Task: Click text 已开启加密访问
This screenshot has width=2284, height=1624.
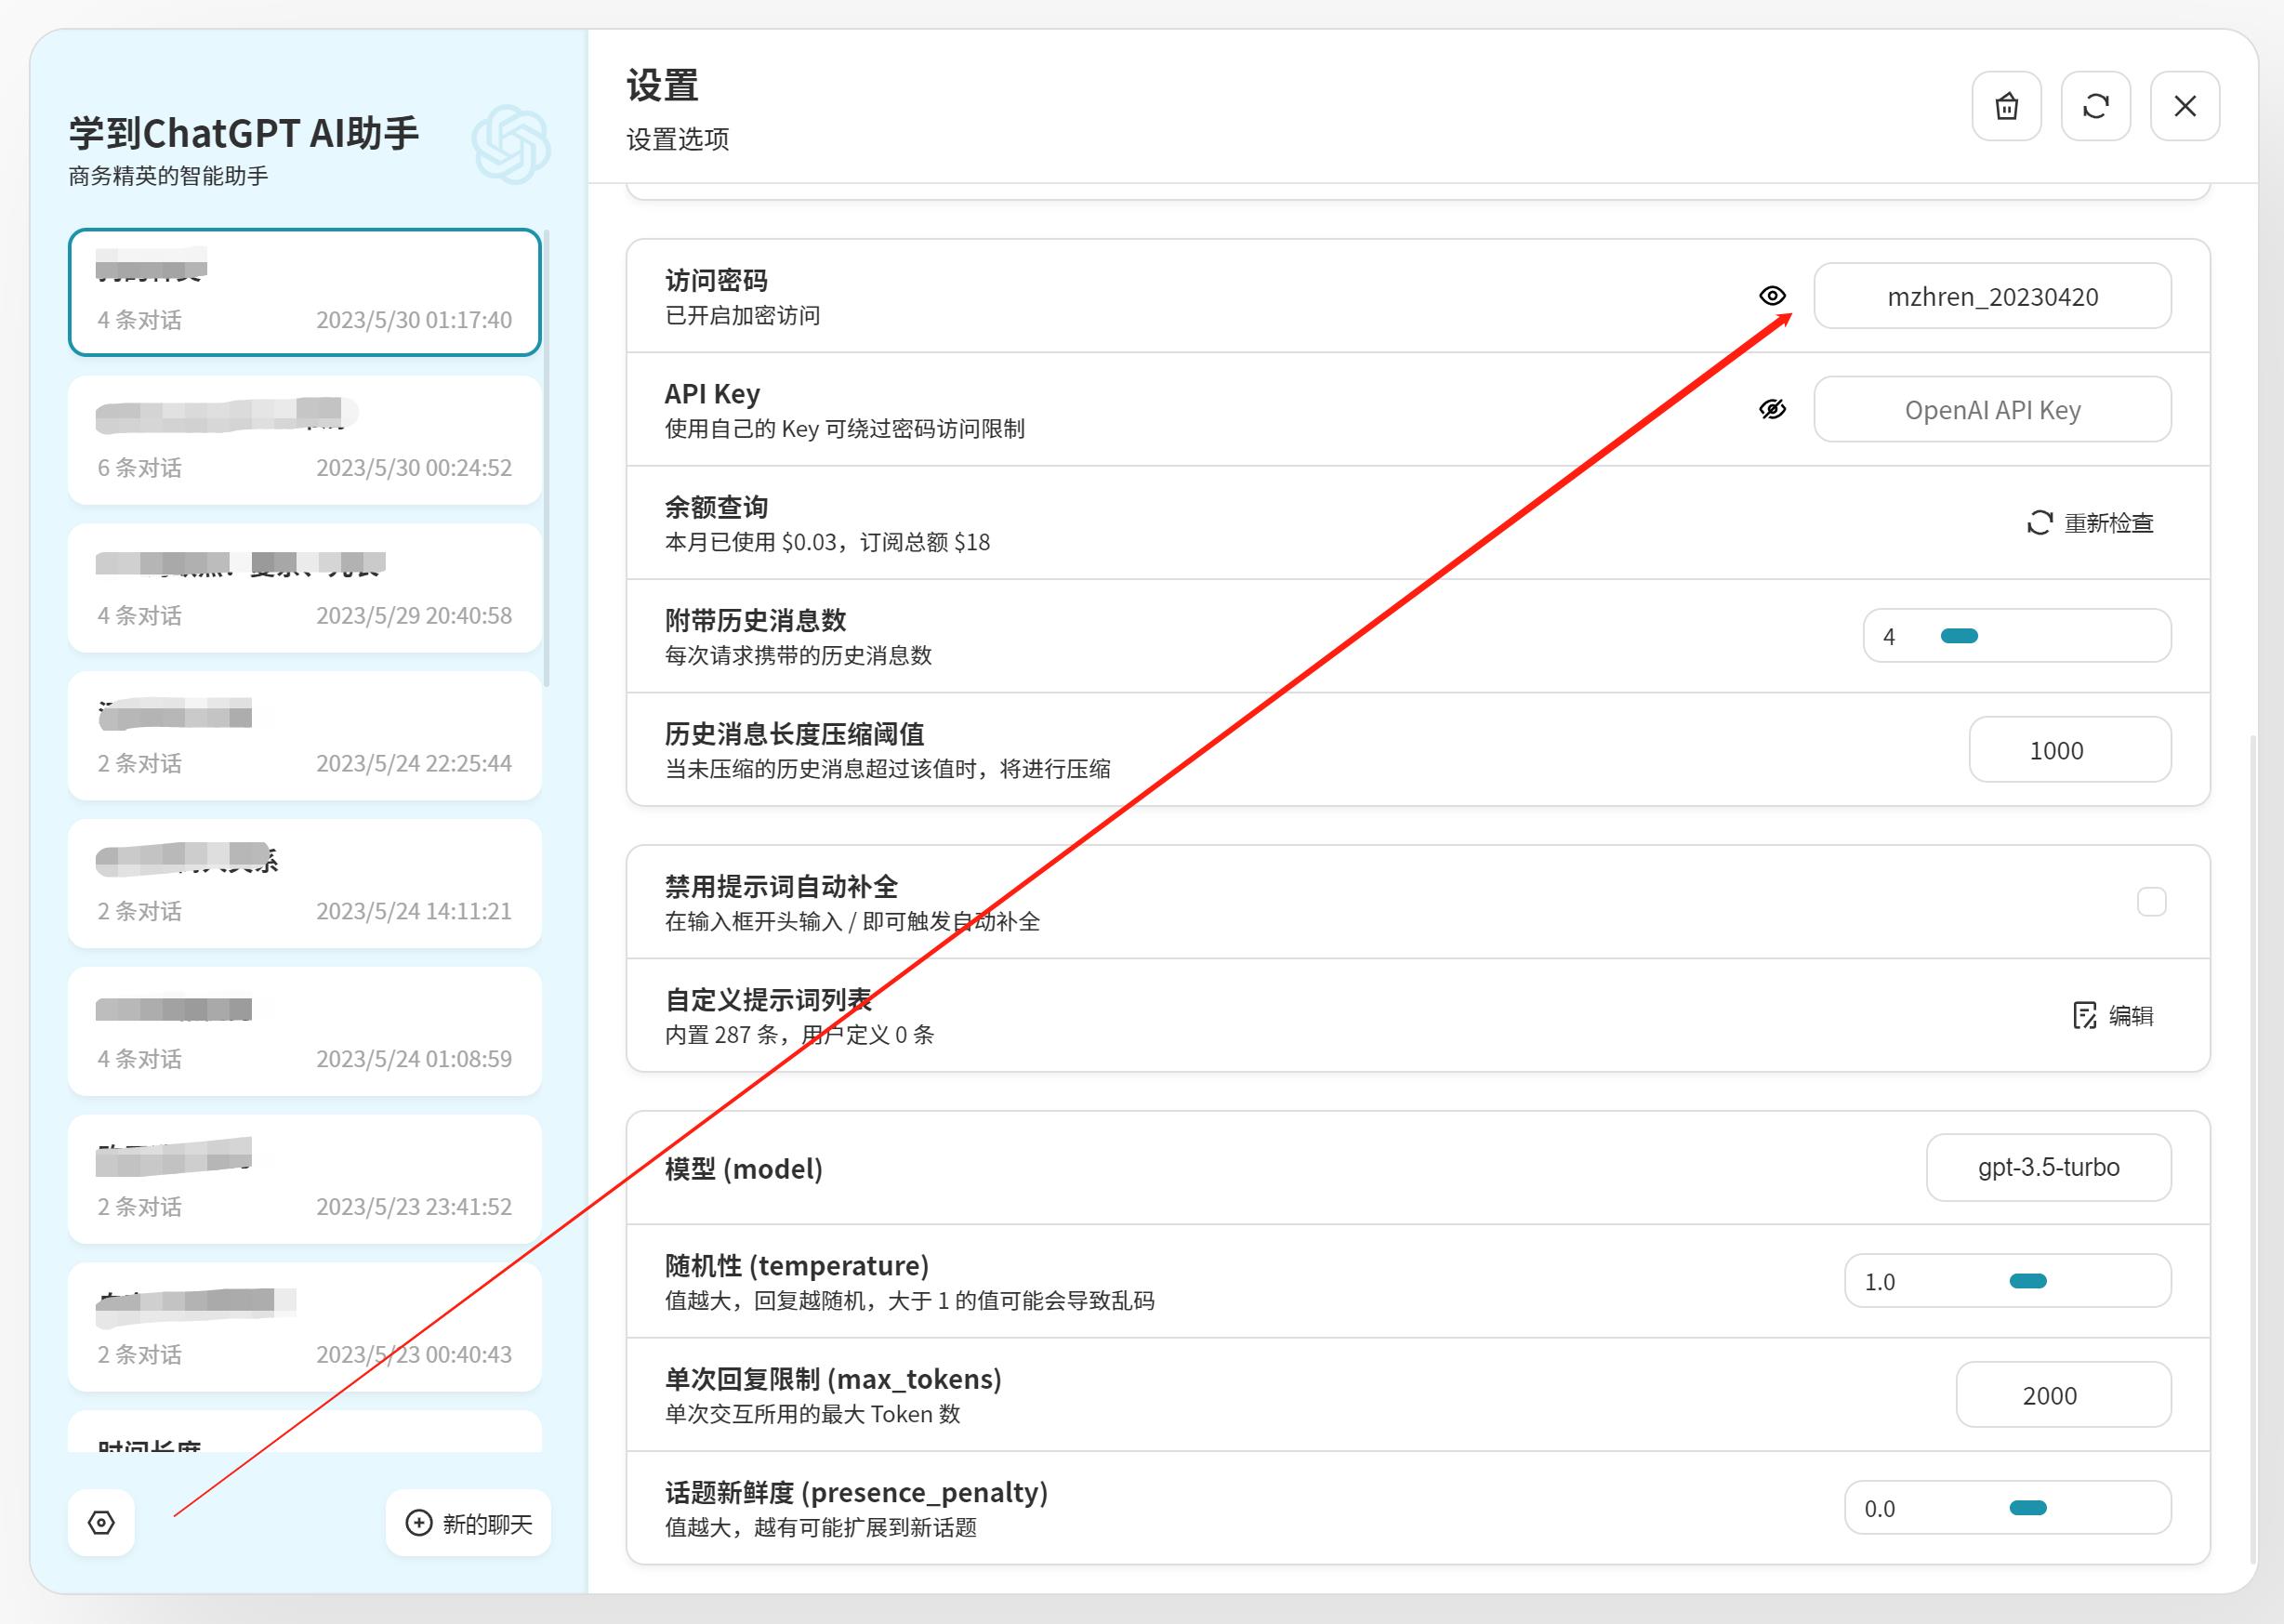Action: (x=742, y=315)
